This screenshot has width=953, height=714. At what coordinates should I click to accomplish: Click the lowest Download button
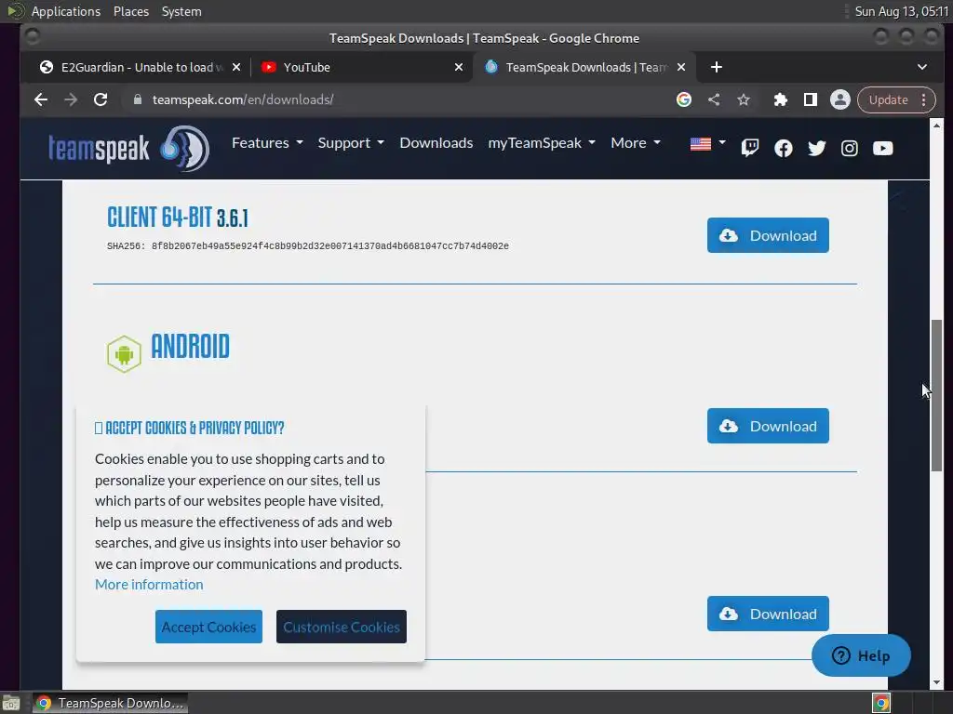tap(768, 614)
